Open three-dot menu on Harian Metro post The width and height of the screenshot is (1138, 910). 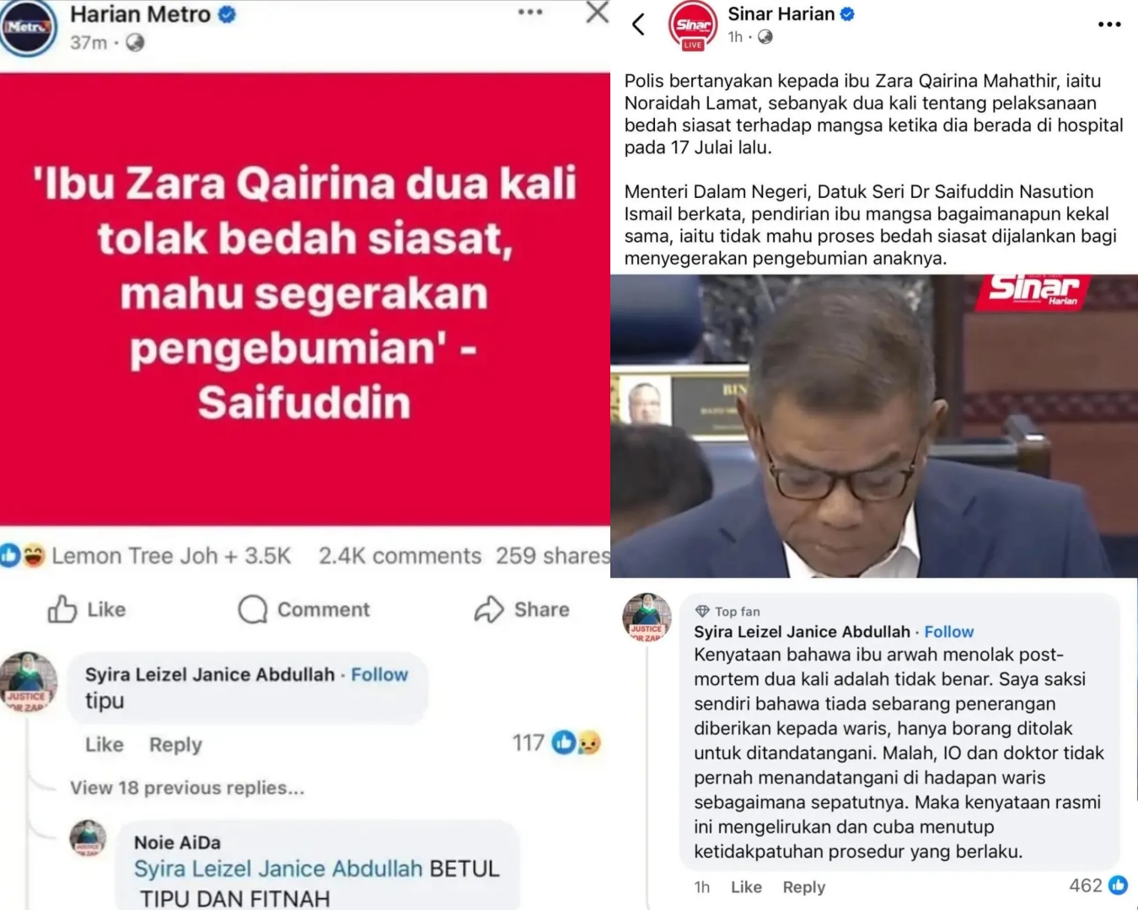tap(530, 12)
